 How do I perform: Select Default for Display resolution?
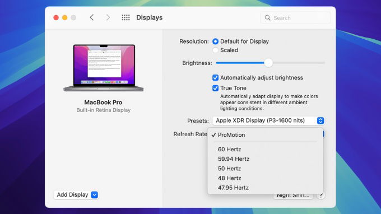click(x=215, y=41)
